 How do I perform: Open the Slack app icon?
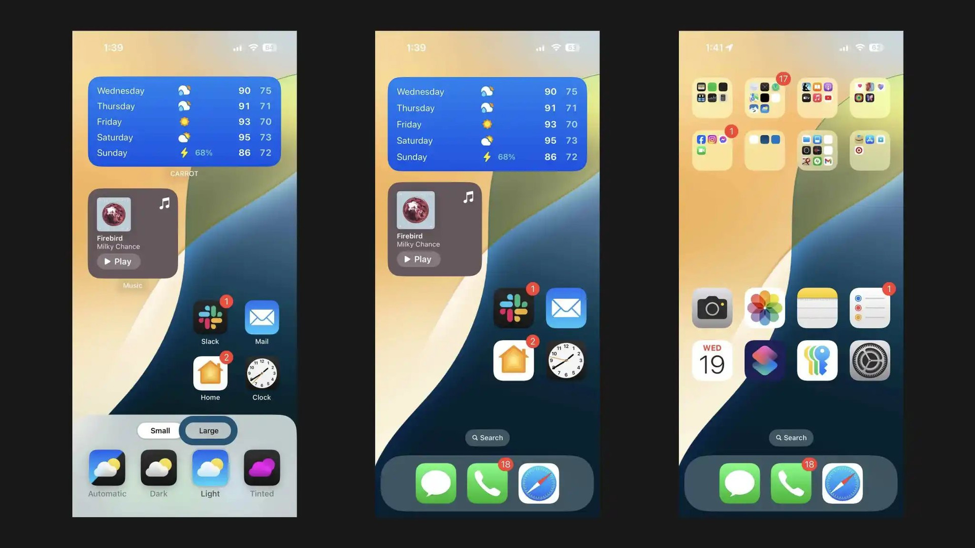point(210,318)
